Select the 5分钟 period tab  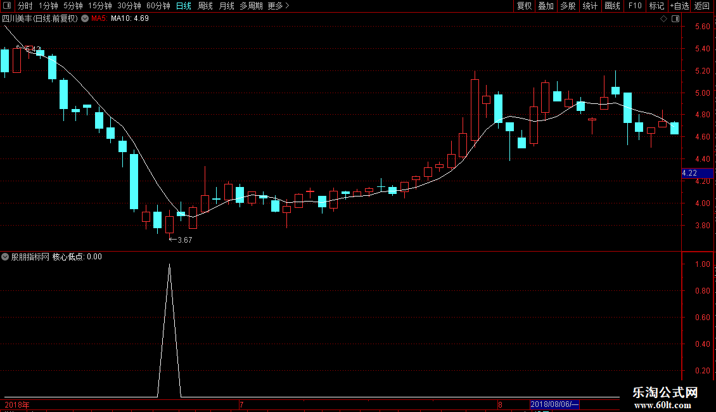pos(73,6)
